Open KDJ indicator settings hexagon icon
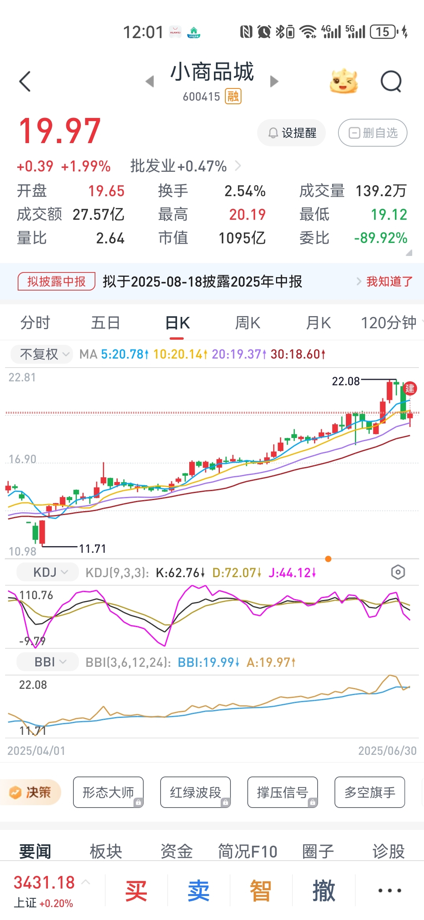This screenshot has height=920, width=424. tap(398, 572)
